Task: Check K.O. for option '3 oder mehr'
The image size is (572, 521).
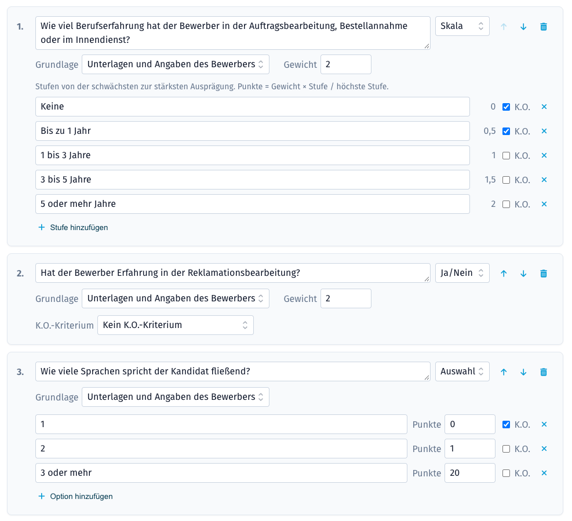Action: point(506,473)
